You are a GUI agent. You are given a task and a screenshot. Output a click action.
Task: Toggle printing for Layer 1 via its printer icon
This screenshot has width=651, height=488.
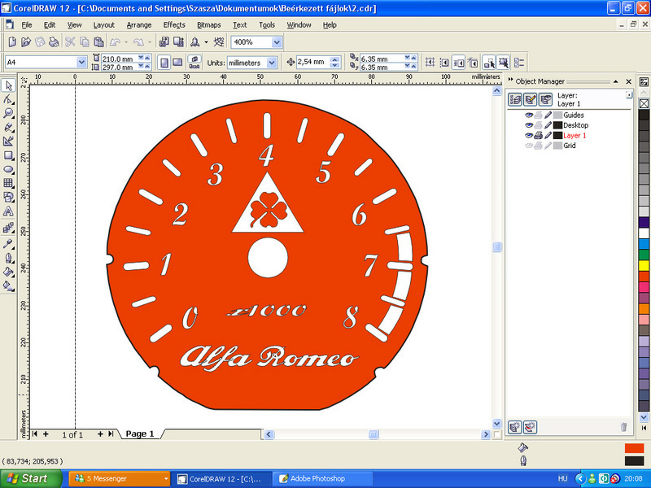pyautogui.click(x=538, y=135)
